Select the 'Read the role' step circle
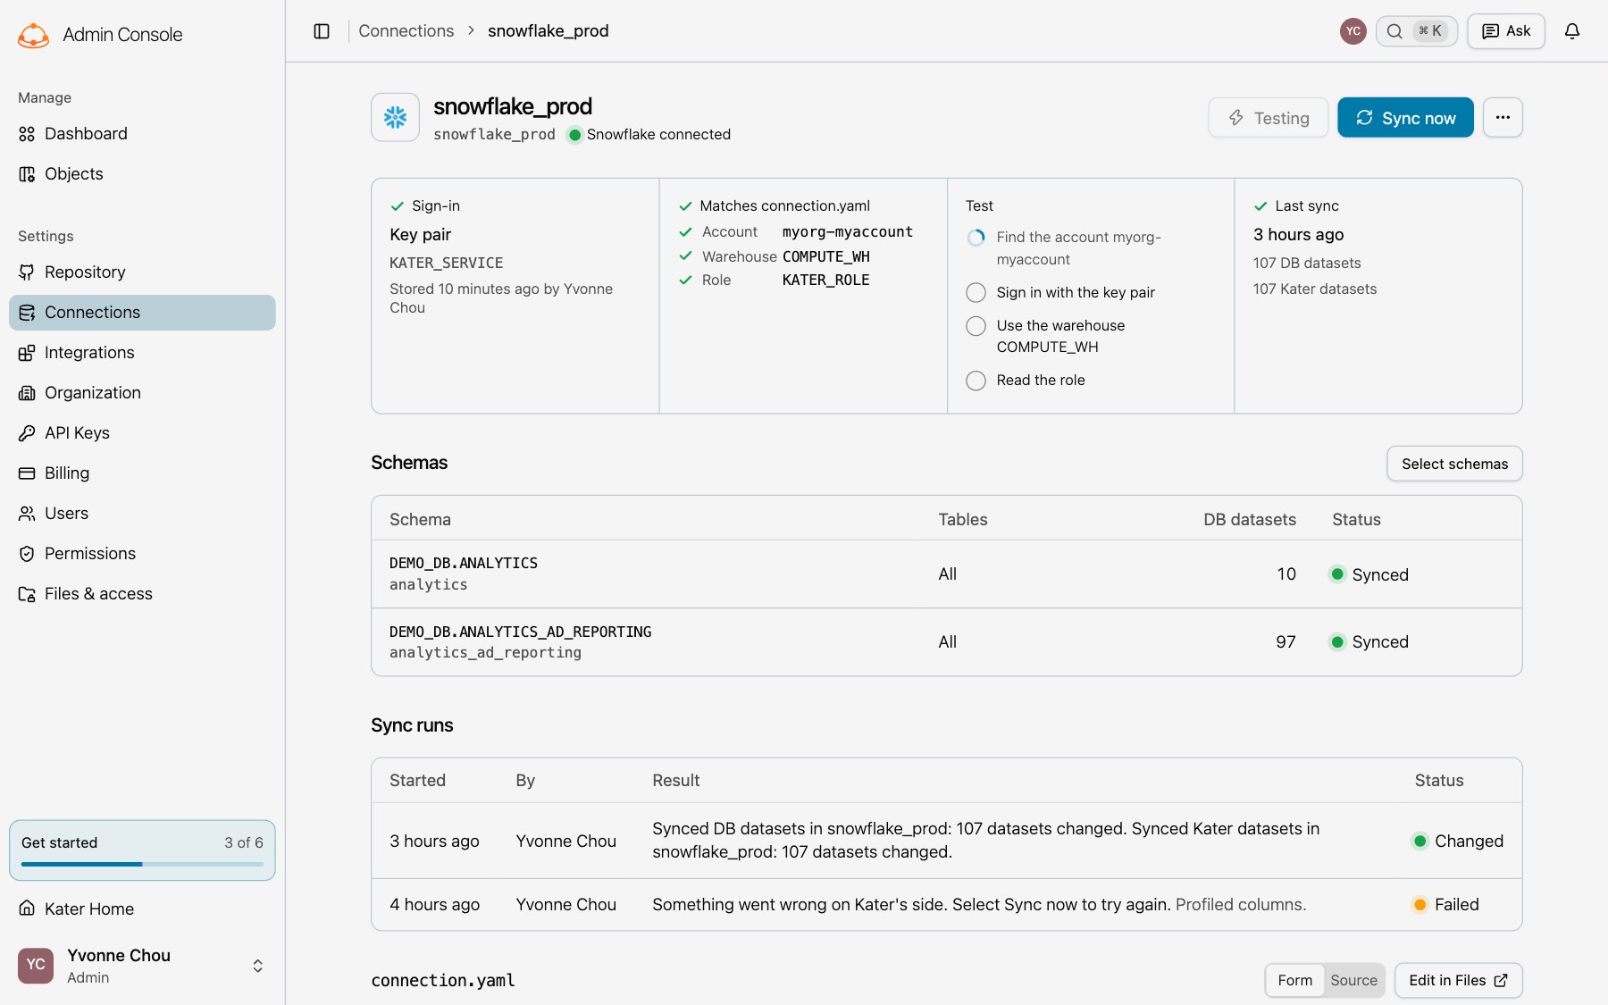1608x1005 pixels. 976,381
